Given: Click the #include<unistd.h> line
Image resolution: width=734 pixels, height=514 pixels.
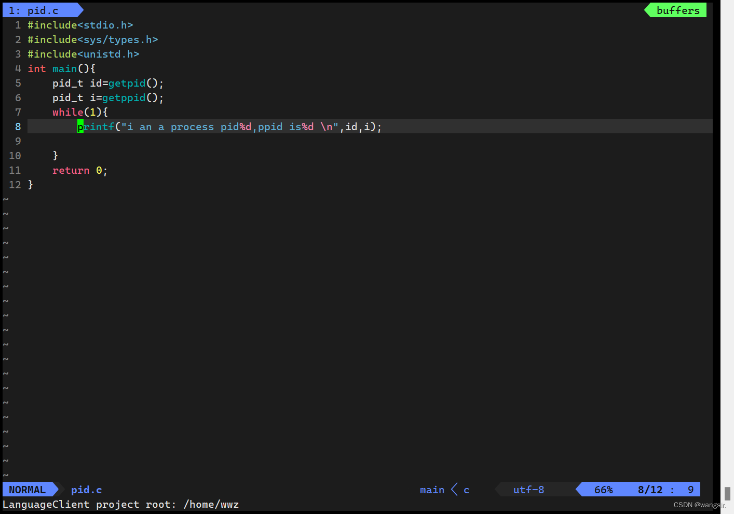Looking at the screenshot, I should [x=84, y=54].
